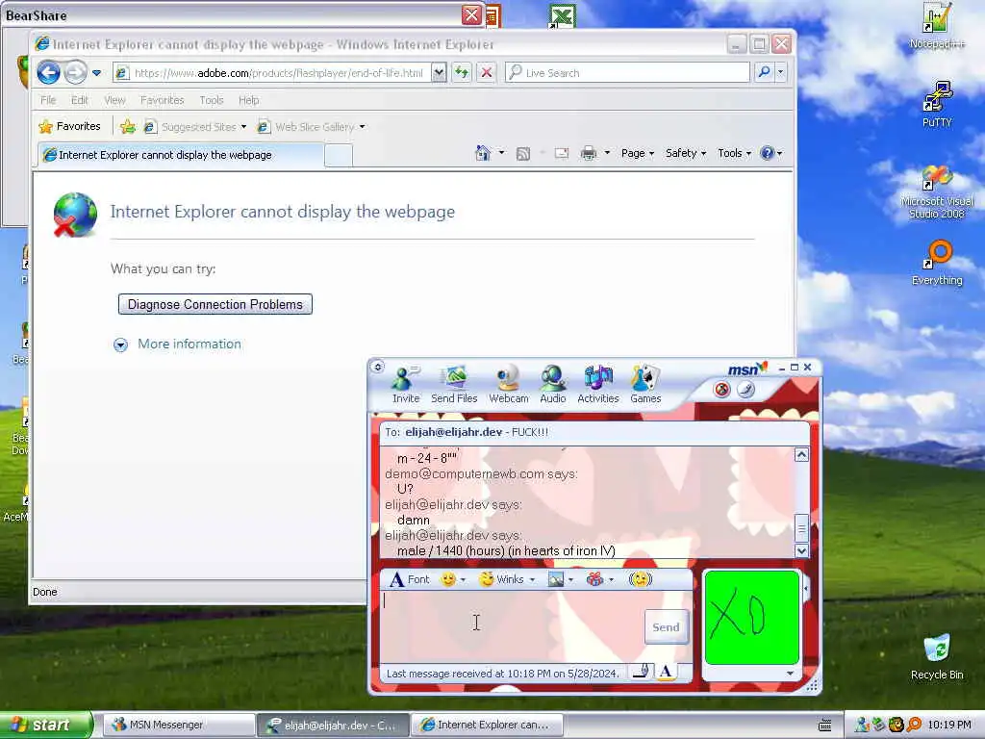Select the 'cannot display the webpage' tab
The width and height of the screenshot is (985, 739).
(x=181, y=155)
